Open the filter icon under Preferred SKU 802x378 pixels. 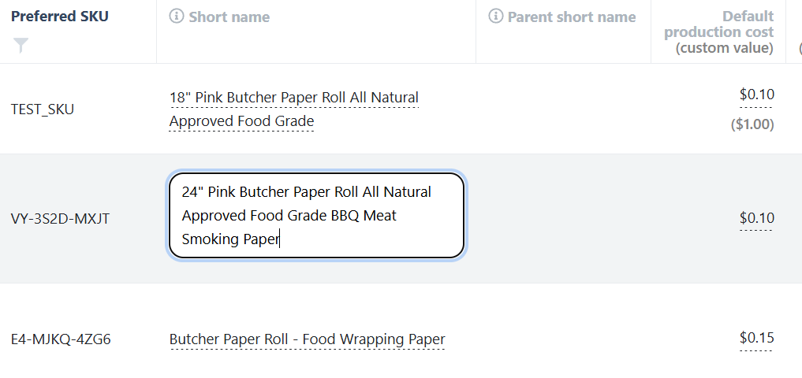pos(21,46)
